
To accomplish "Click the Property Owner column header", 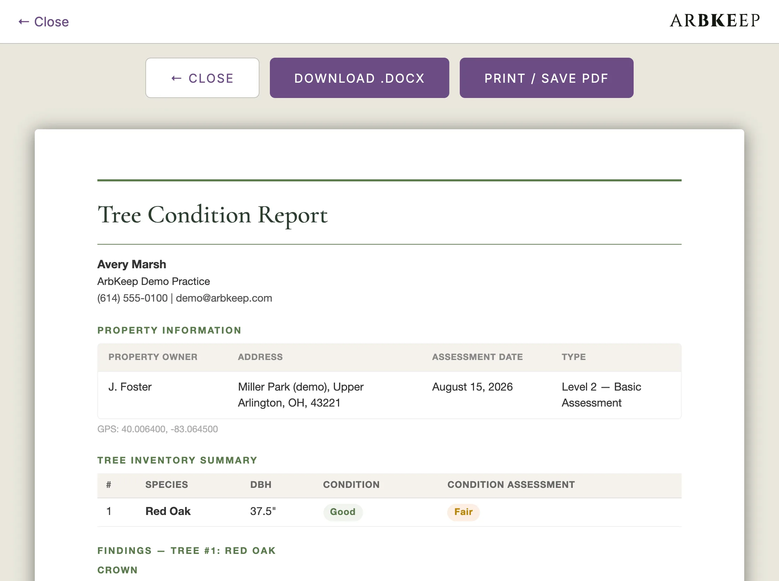I will [x=153, y=357].
